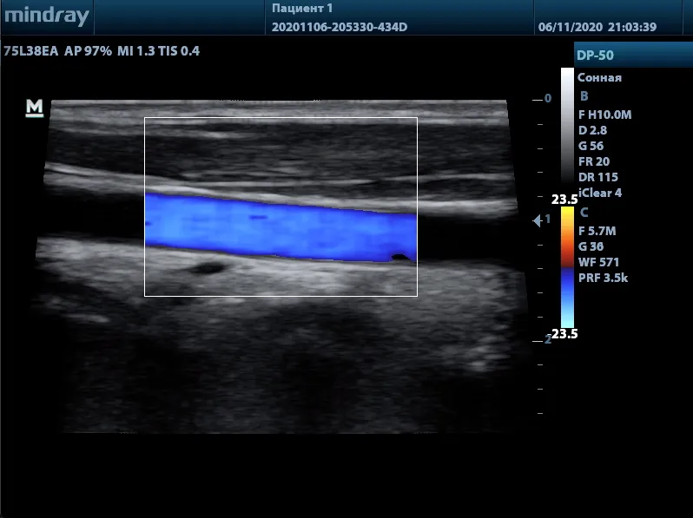Screen dimensions: 693x518
Task: Click the DR 115 dynamic range value
Action: [598, 177]
